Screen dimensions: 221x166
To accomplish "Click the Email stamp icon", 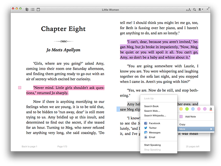I will 146,137.
